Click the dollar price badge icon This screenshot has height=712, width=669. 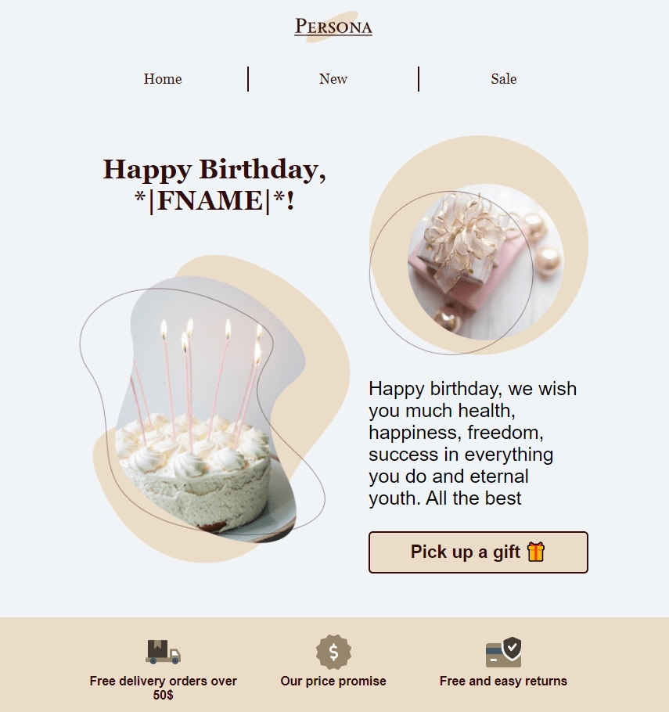[333, 652]
